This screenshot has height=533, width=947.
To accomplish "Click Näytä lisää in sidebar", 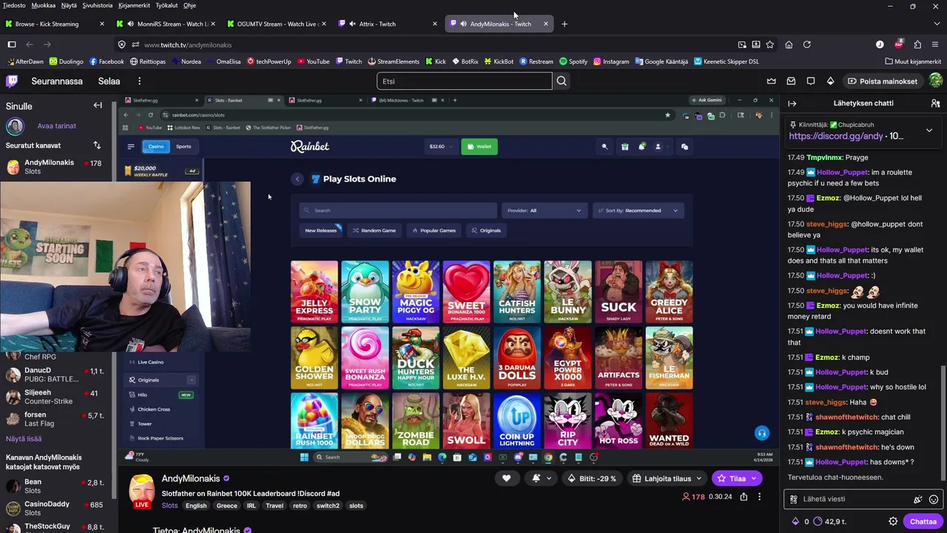I will pos(24,439).
